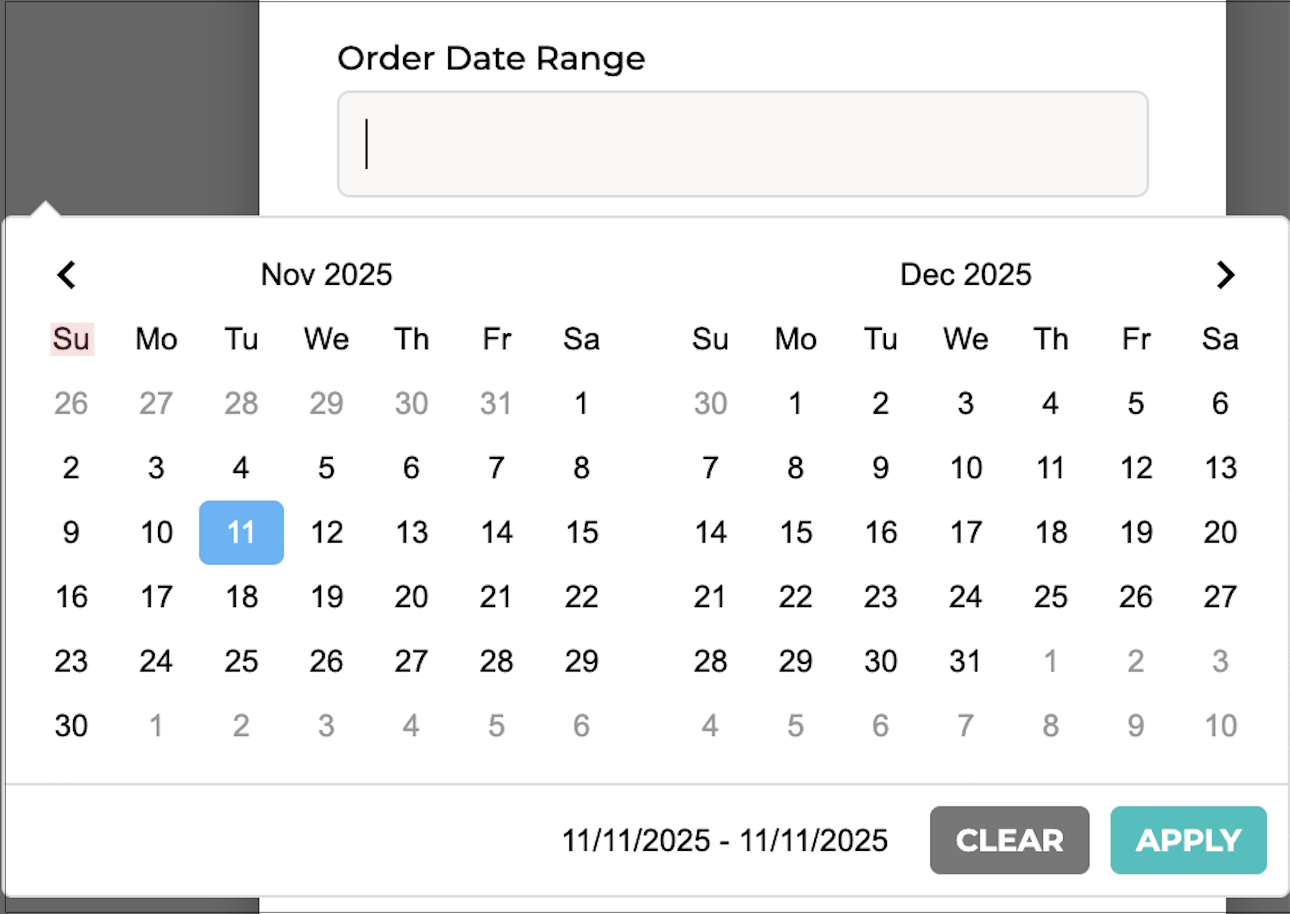Select November 28 date cell

[x=496, y=661]
